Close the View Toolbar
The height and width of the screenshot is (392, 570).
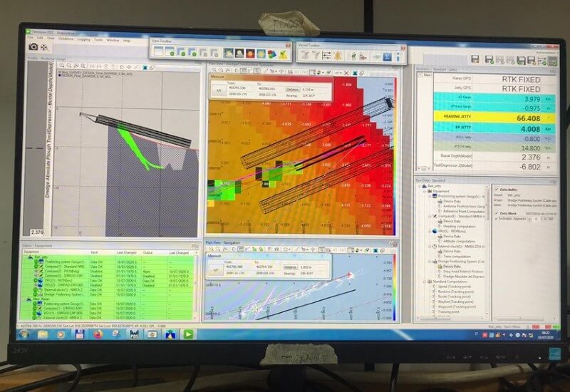tap(288, 45)
